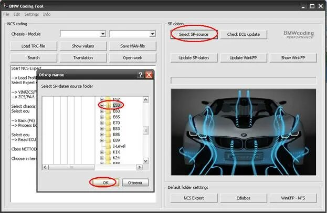The width and height of the screenshot is (327, 213).
Task: Minimize the BMW Coding Tool window
Action: (x=303, y=6)
